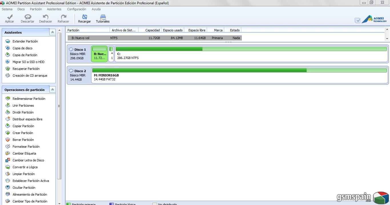Click the Distribuir espacio libre icon
The height and width of the screenshot is (205, 390).
point(8,119)
